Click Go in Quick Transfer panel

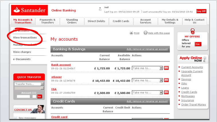(39, 97)
